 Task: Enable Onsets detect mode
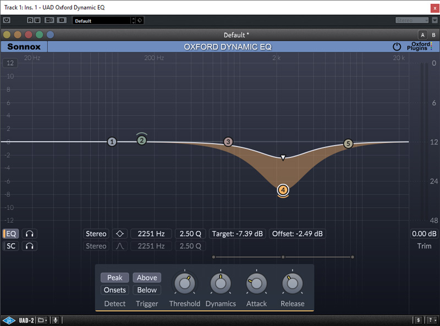tap(114, 290)
